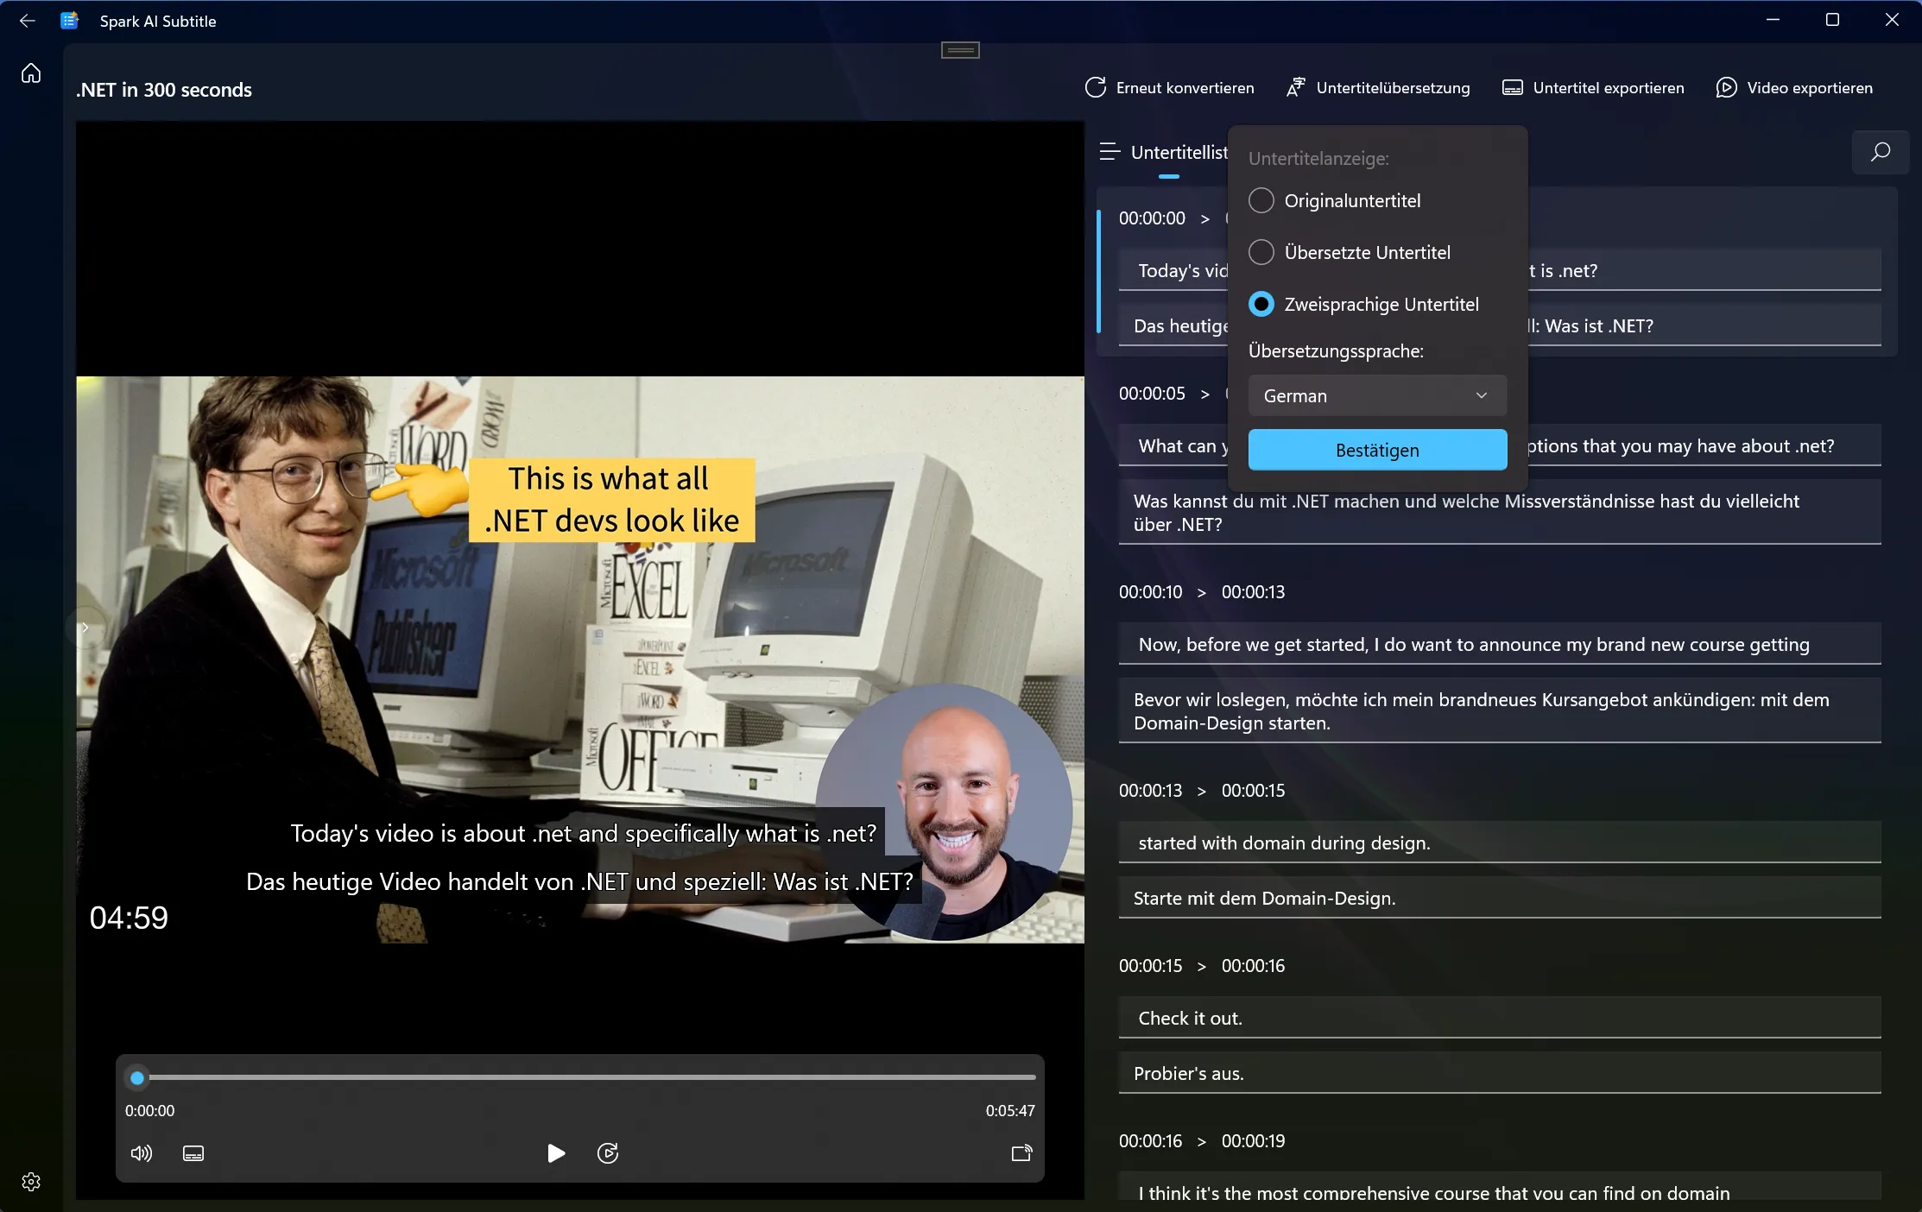Viewport: 1922px width, 1212px height.
Task: Toggle the subtitle display icon in the player
Action: click(193, 1153)
